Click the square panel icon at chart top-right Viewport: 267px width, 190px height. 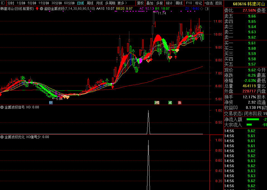pyautogui.click(x=206, y=9)
